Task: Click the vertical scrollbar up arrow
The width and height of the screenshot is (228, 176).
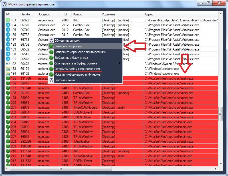Action: click(221, 13)
